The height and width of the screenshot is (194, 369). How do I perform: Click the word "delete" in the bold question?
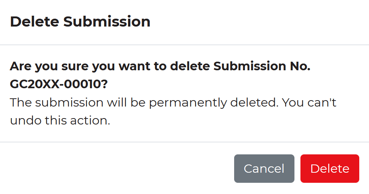click(190, 67)
